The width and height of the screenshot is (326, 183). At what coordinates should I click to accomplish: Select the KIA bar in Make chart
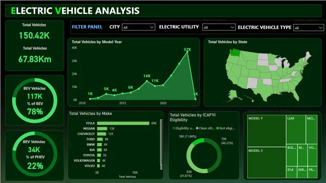click(99, 150)
